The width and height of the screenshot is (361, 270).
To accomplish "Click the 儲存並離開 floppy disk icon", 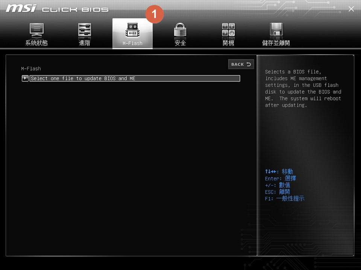I will [x=276, y=29].
